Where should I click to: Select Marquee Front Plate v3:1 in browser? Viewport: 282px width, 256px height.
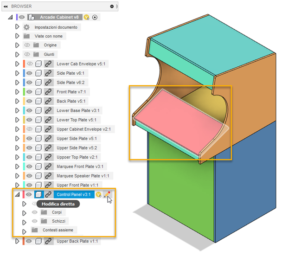click(80, 166)
